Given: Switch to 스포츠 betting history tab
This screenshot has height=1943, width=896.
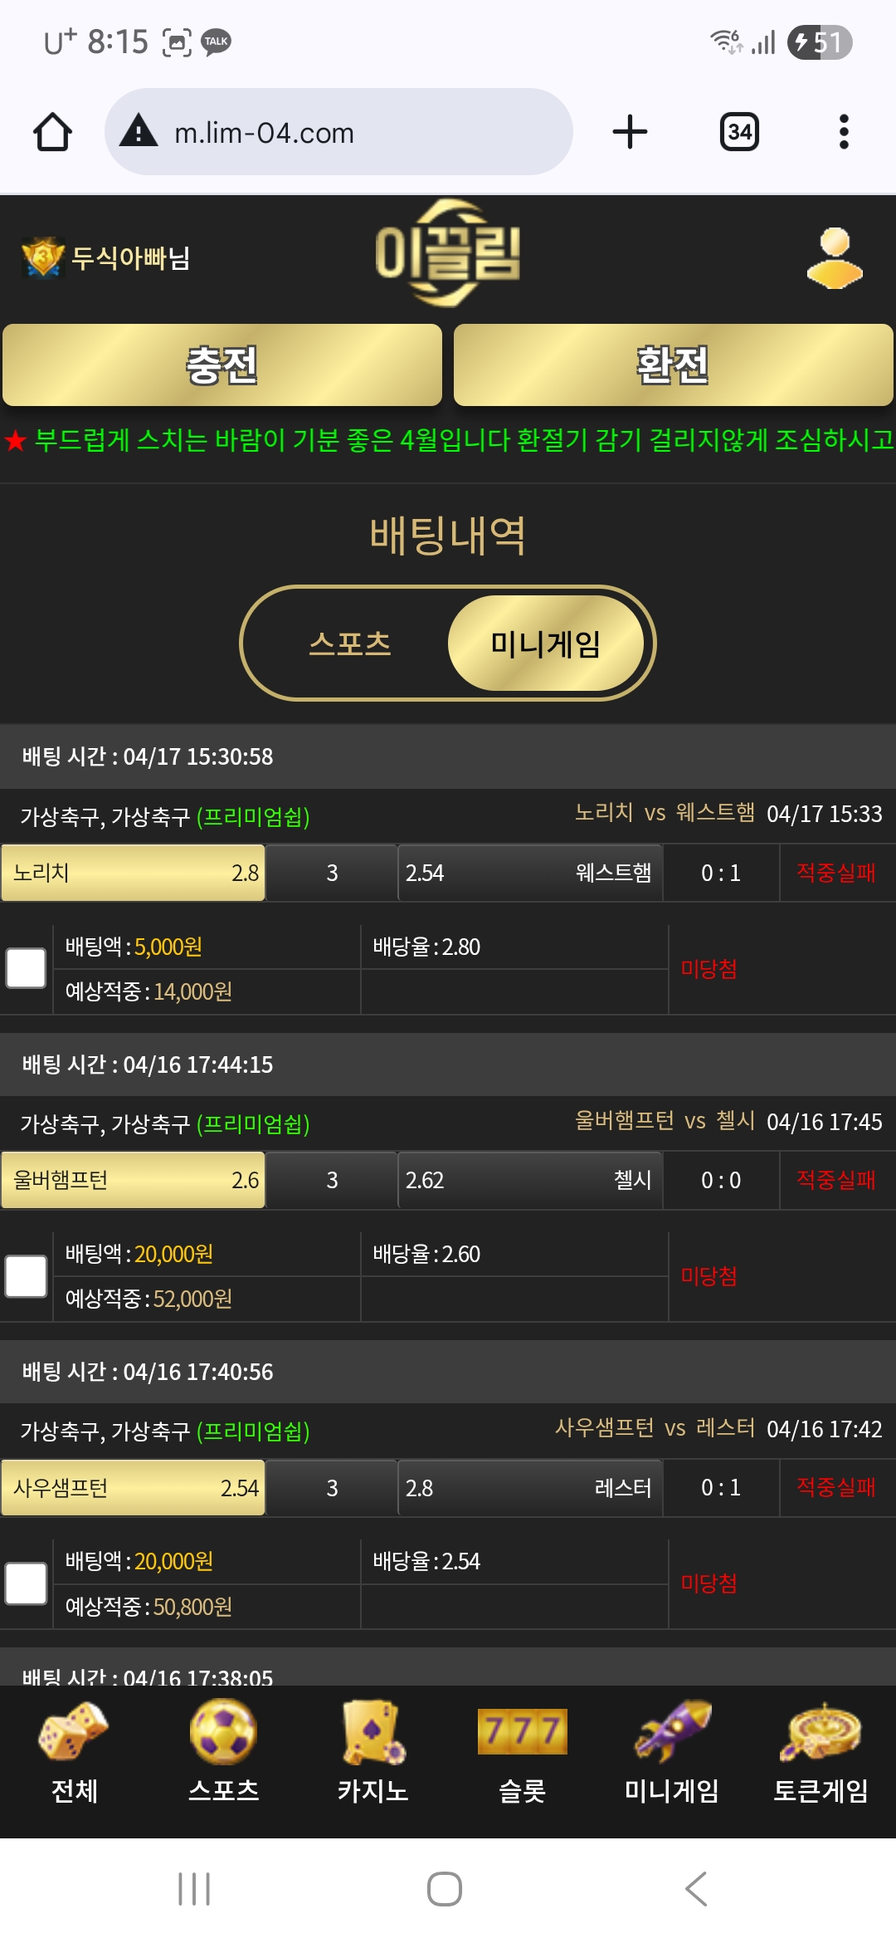Looking at the screenshot, I should [349, 644].
